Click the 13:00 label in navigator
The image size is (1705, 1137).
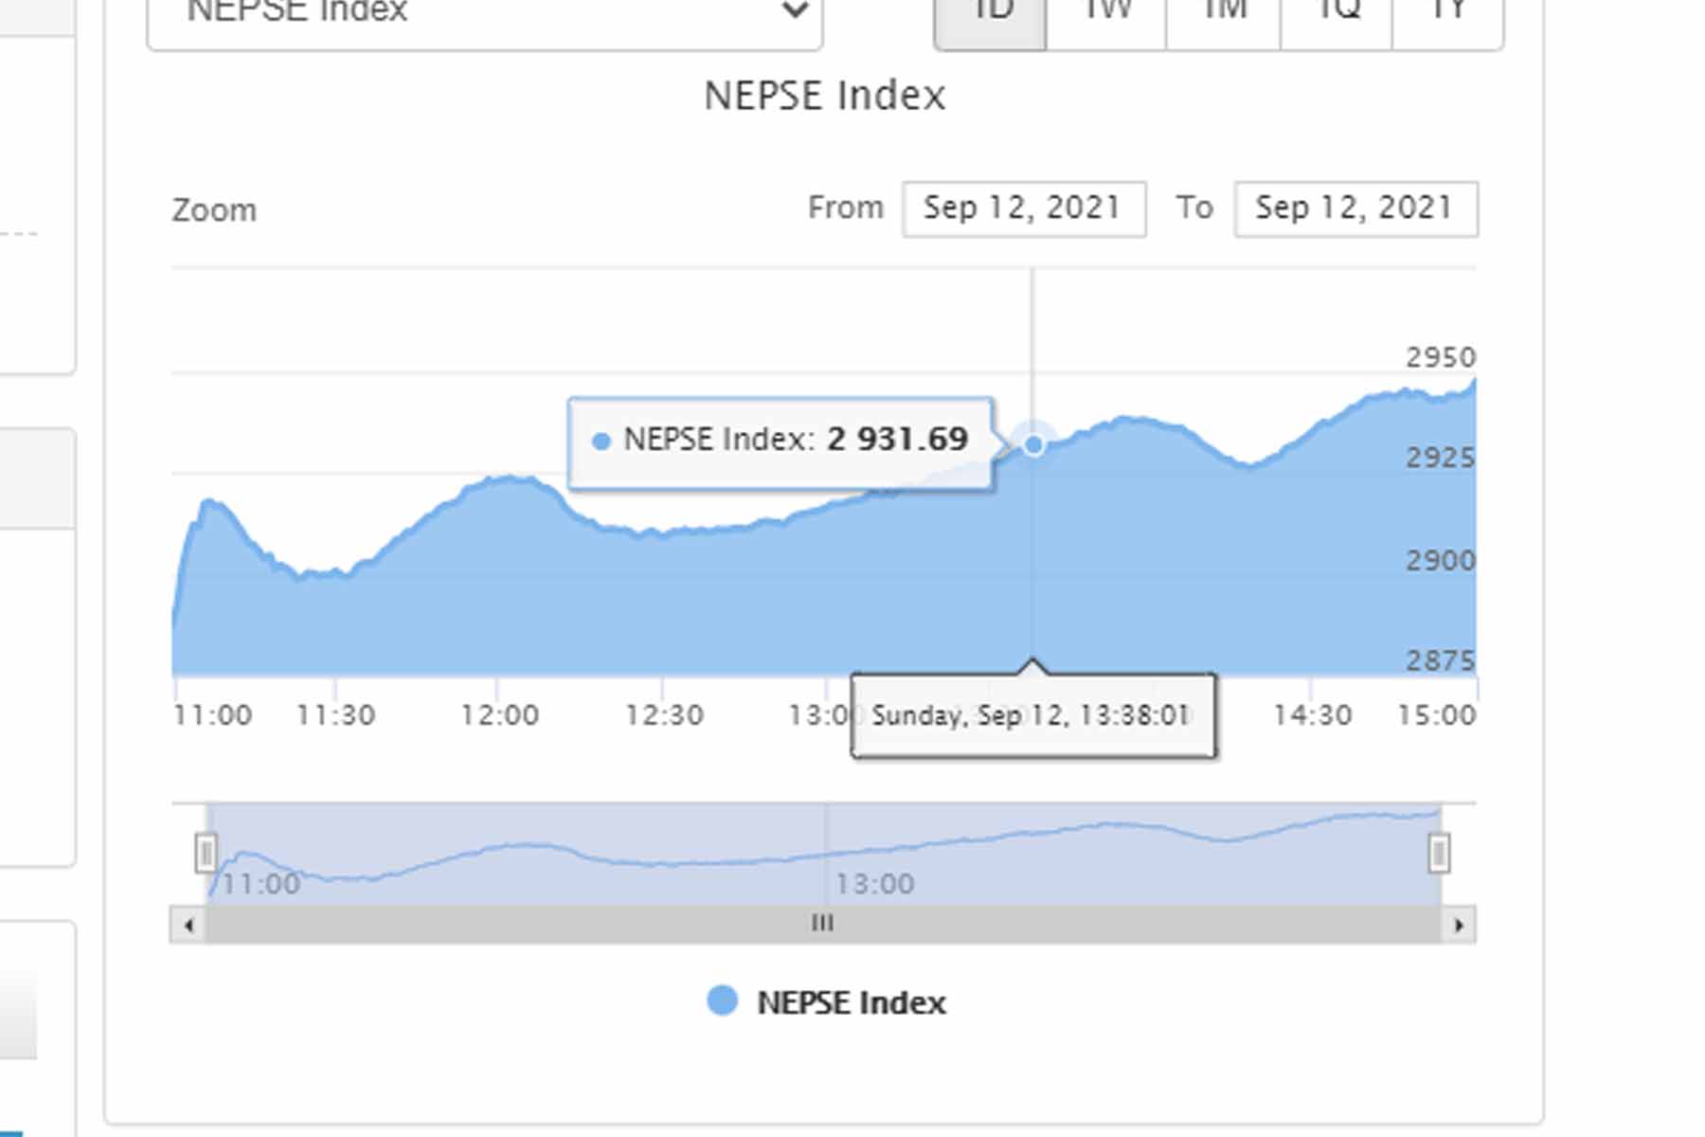point(874,884)
